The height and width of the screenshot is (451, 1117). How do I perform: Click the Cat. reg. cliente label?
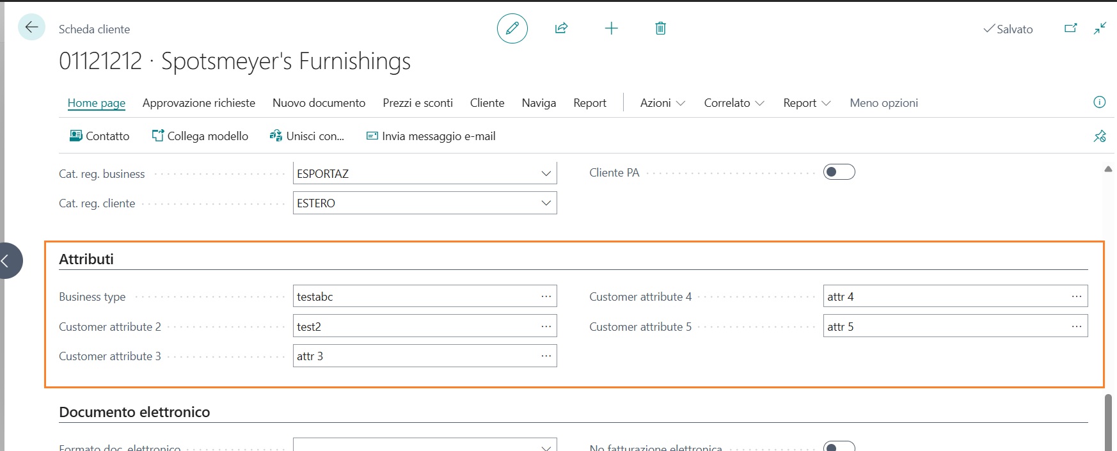(x=97, y=203)
